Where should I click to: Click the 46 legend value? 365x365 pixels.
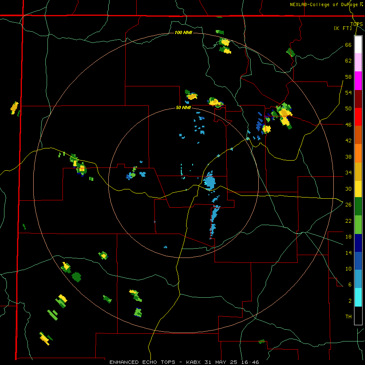click(348, 125)
